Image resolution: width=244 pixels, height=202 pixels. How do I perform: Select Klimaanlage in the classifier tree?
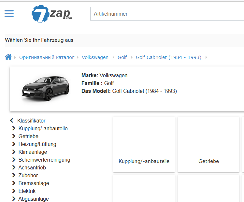[x=33, y=152]
